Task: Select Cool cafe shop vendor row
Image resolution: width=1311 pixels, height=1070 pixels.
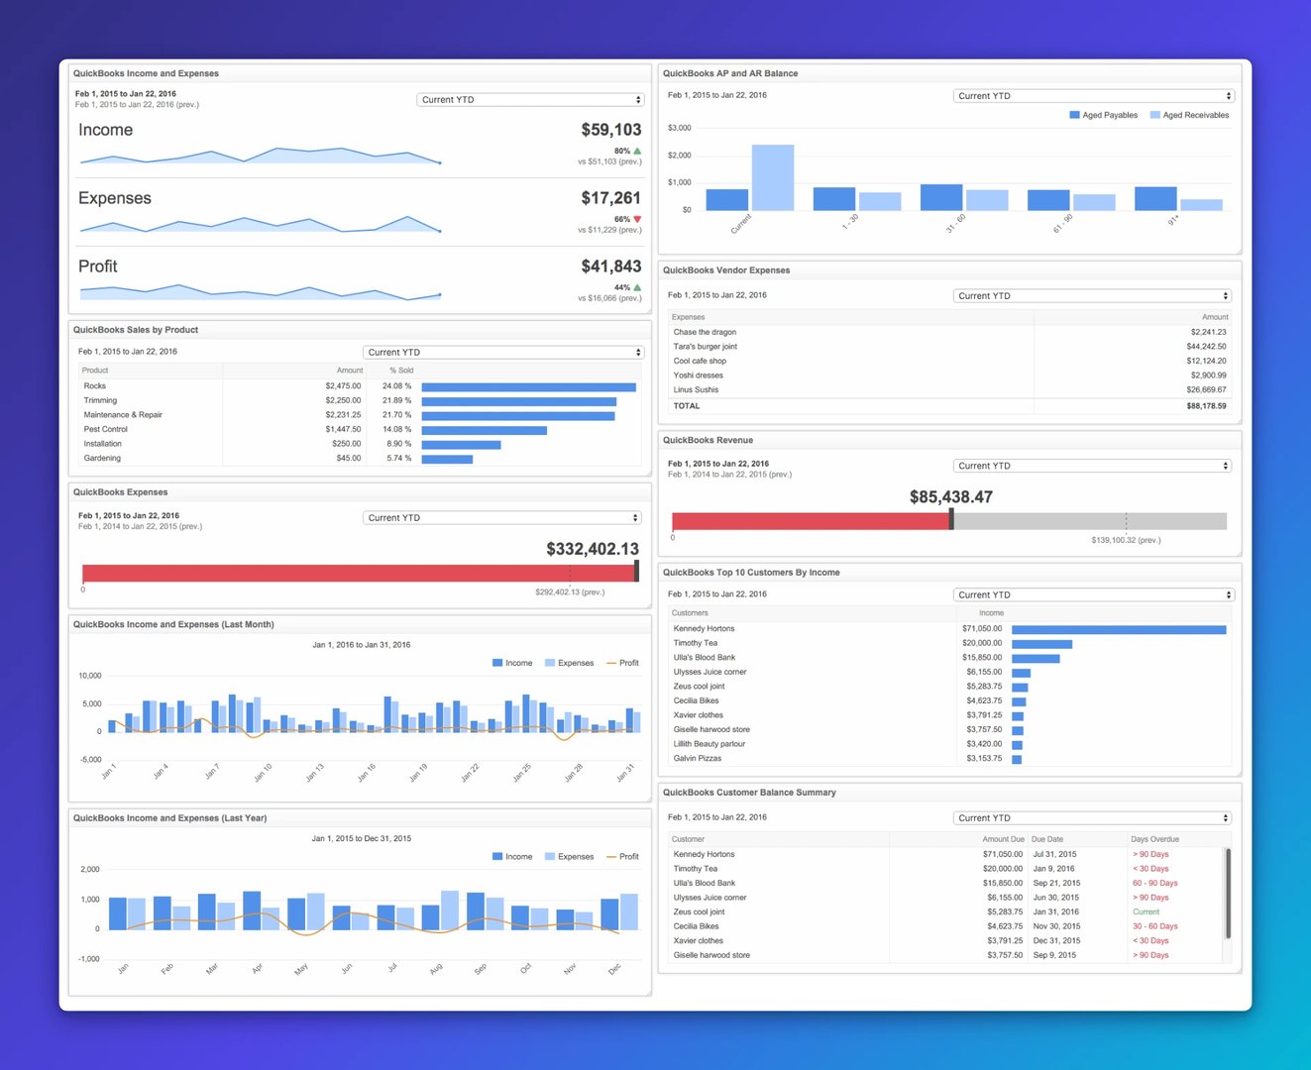Action: coord(949,361)
